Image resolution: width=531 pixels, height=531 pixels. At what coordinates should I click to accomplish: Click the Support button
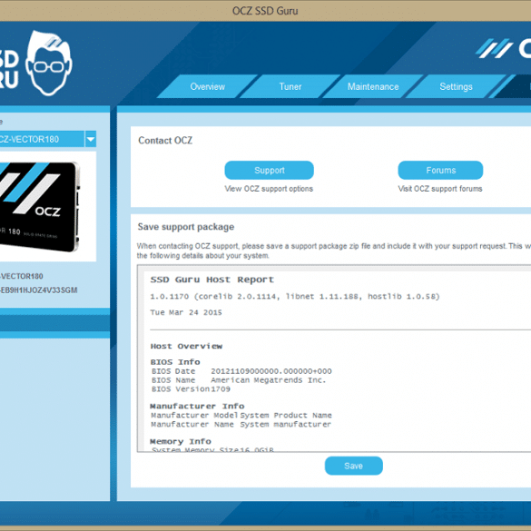tap(270, 170)
